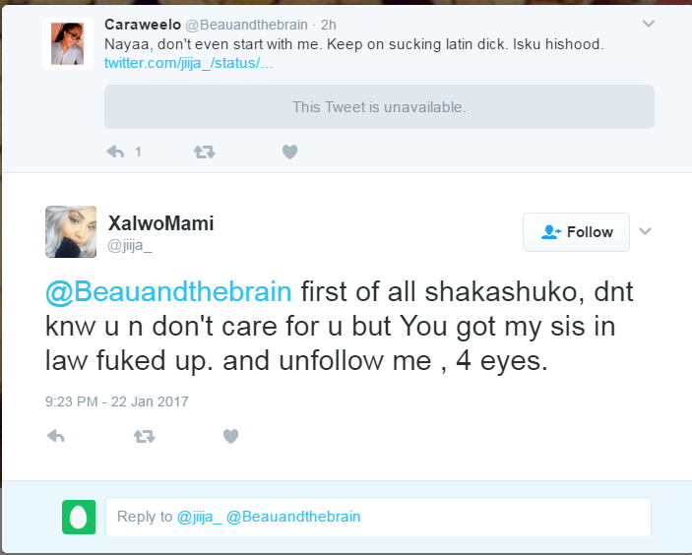This screenshot has height=555, width=692.
Task: Reply to Caraweelo's tweet via reply arrow
Action: tap(115, 152)
